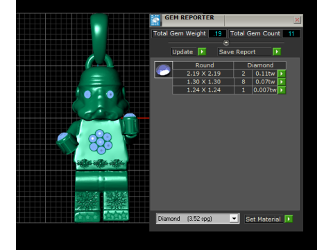
Task: Select the 1.30 X 1.30 size cell
Action: pyautogui.click(x=203, y=82)
